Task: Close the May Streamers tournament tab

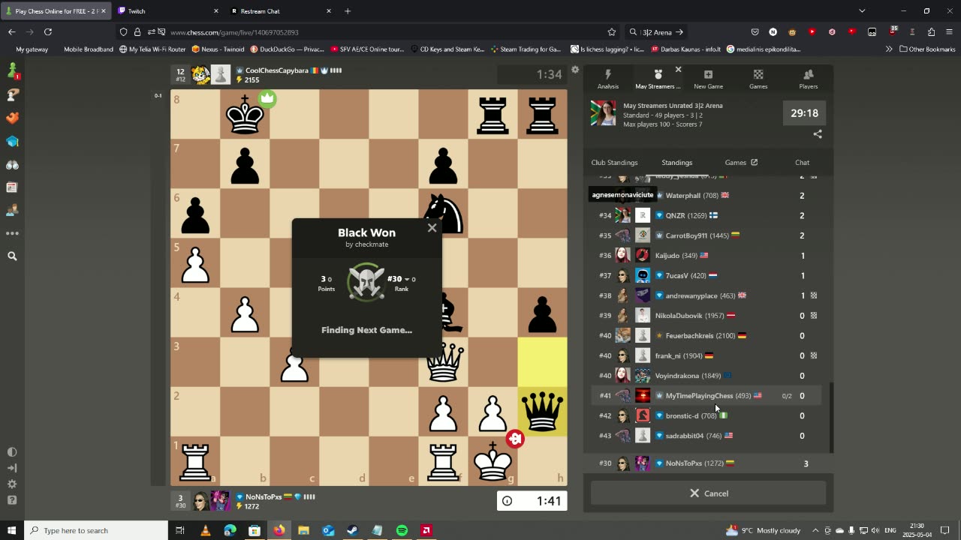Action: [x=678, y=70]
